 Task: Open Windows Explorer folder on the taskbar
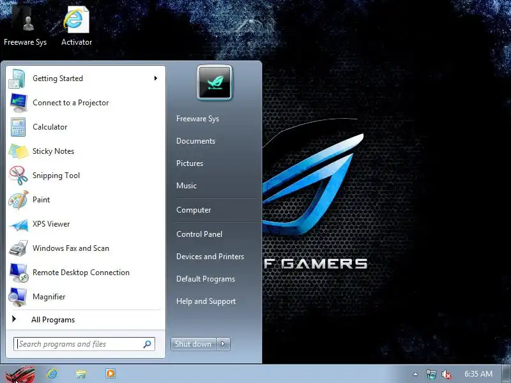pos(81,373)
